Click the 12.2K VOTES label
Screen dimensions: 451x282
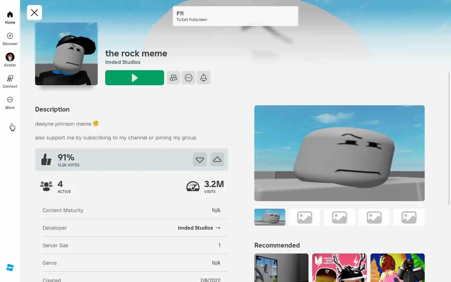69,165
